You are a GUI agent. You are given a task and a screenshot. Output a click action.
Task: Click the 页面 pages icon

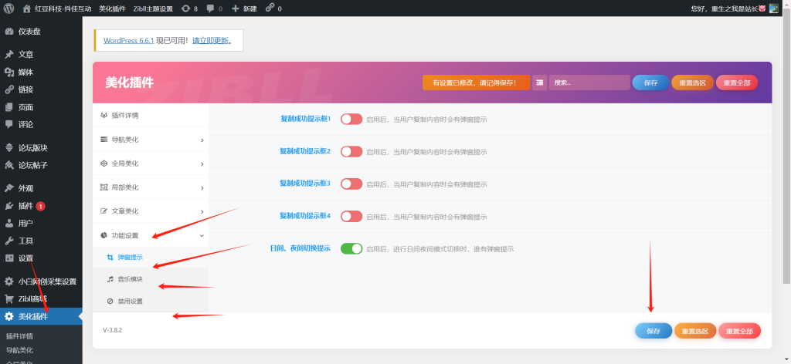pos(9,106)
